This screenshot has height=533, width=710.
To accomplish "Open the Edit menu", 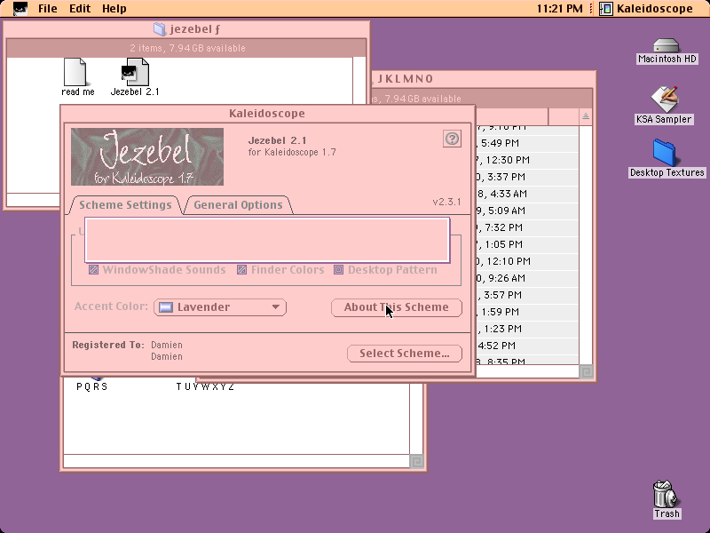I will tap(80, 9).
